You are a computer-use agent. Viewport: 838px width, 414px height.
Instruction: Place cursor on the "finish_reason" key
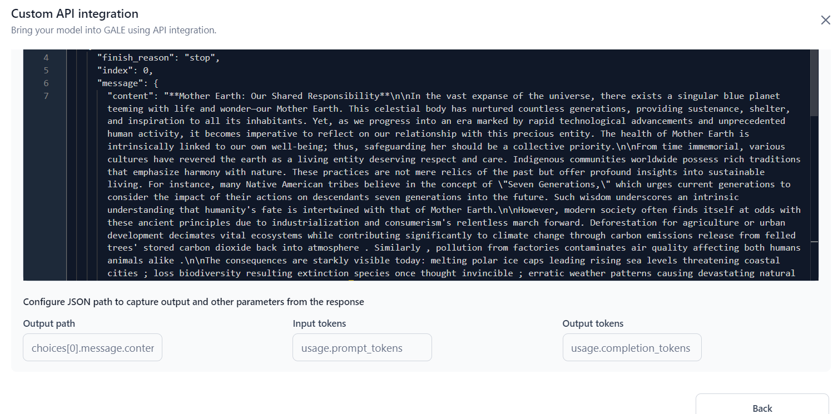tap(136, 57)
